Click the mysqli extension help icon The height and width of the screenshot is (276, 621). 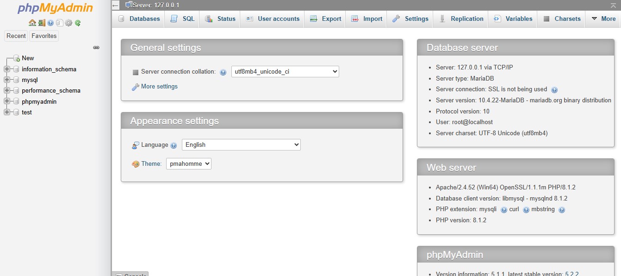click(x=503, y=210)
